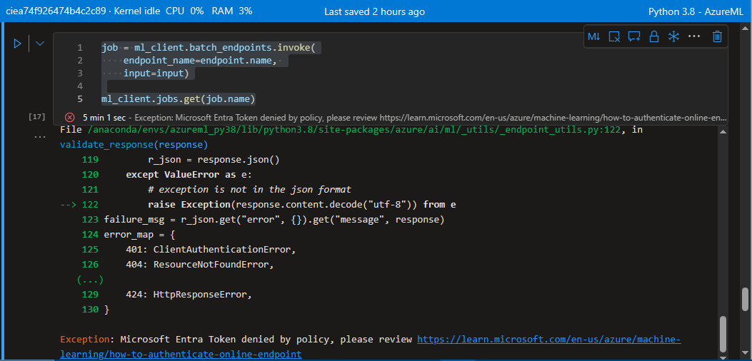This screenshot has height=361, width=752.
Task: Click the 'Last saved 2 hours ago' status
Action: [x=374, y=11]
